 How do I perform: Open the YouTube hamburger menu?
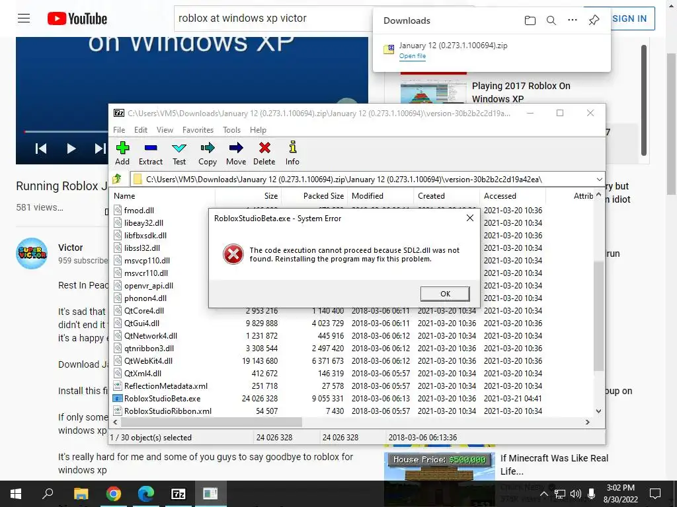(24, 18)
